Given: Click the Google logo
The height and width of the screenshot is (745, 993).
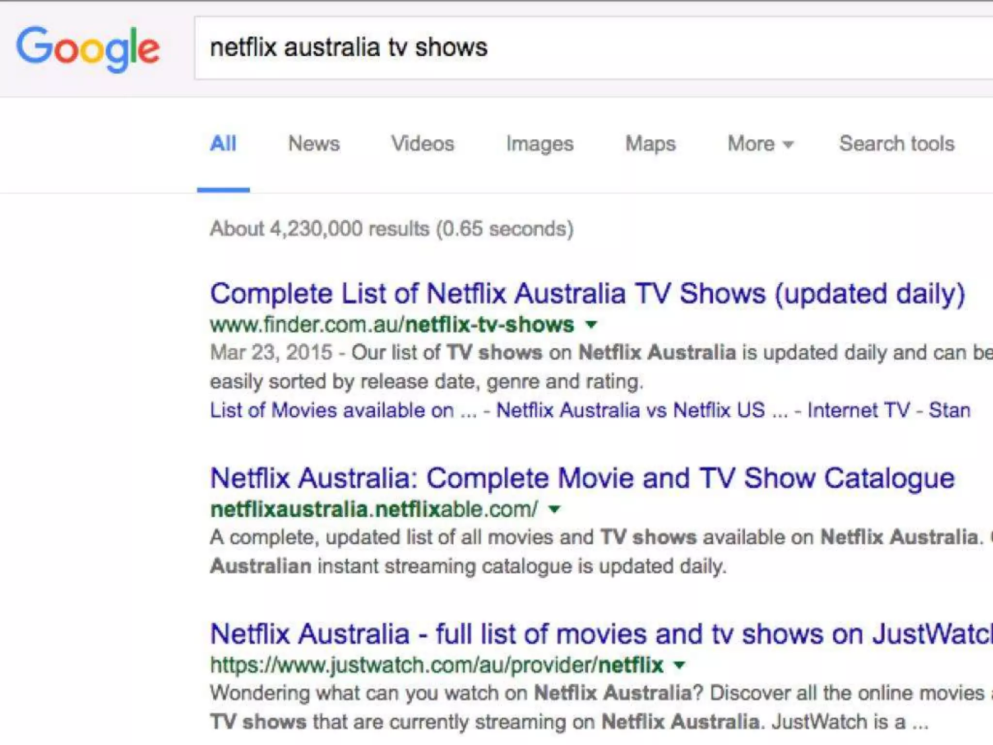Looking at the screenshot, I should 88,49.
